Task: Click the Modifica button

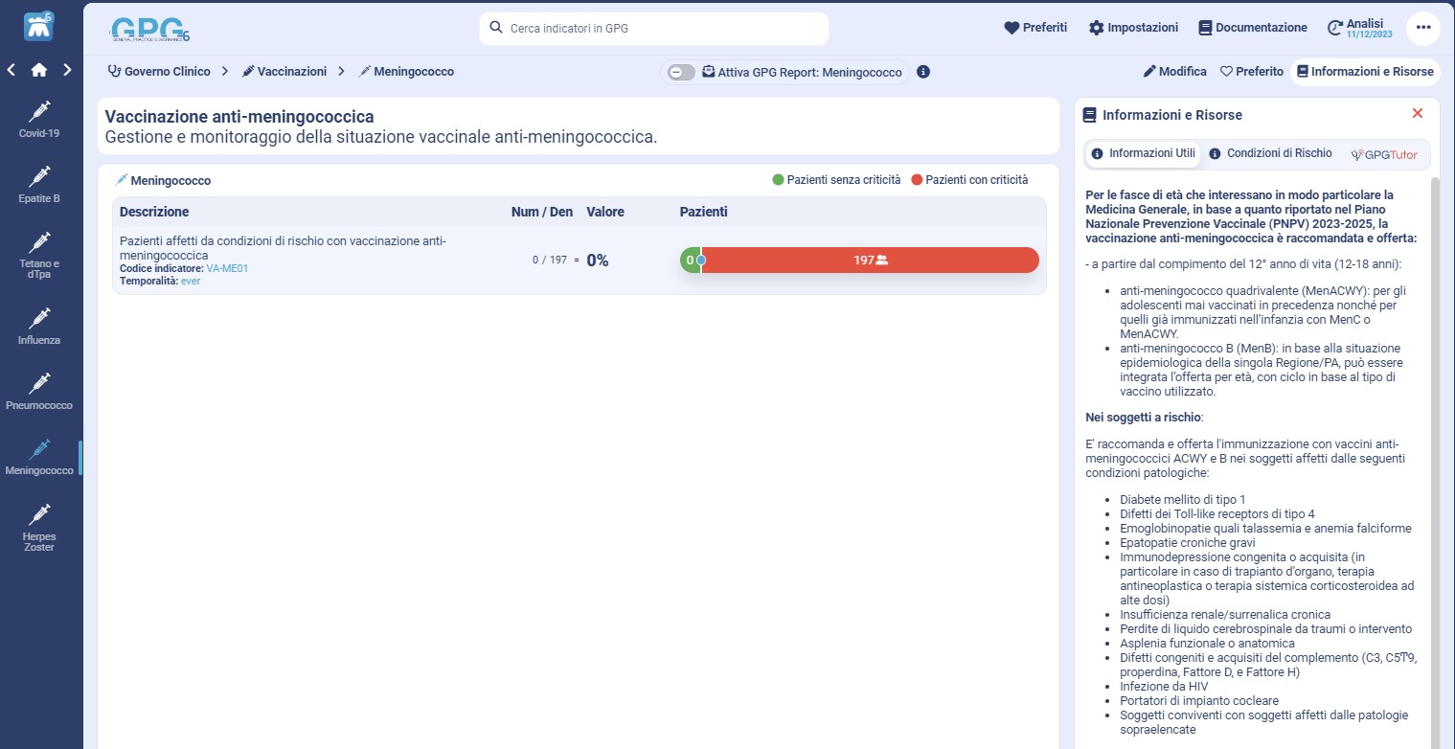Action: (1175, 72)
